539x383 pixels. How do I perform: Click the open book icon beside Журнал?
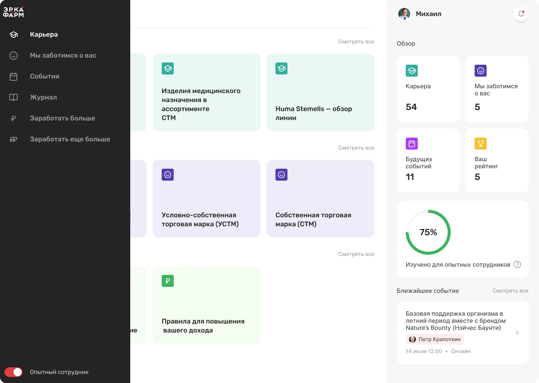(x=13, y=98)
